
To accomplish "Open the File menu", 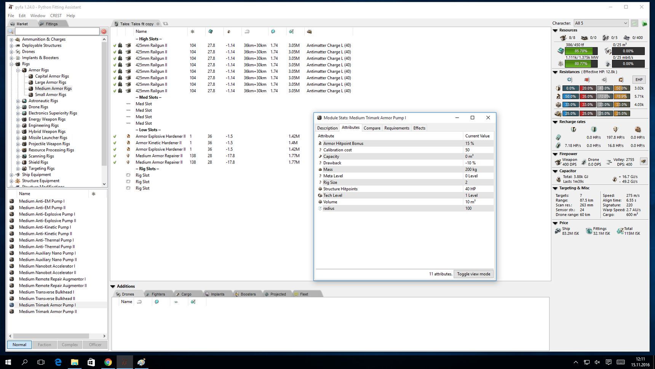I will [x=11, y=16].
